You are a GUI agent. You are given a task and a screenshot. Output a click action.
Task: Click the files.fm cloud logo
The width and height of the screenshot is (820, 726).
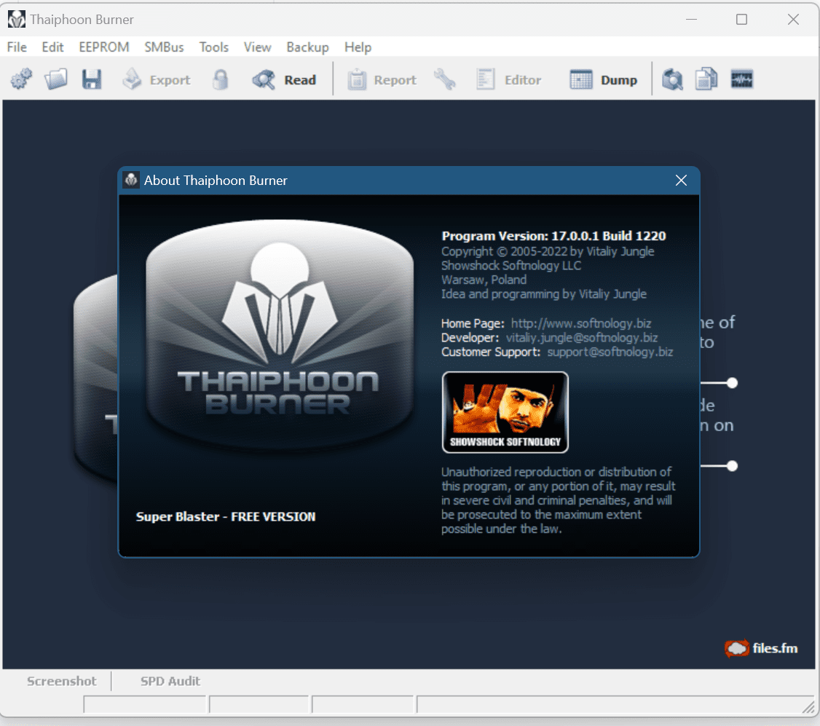762,649
